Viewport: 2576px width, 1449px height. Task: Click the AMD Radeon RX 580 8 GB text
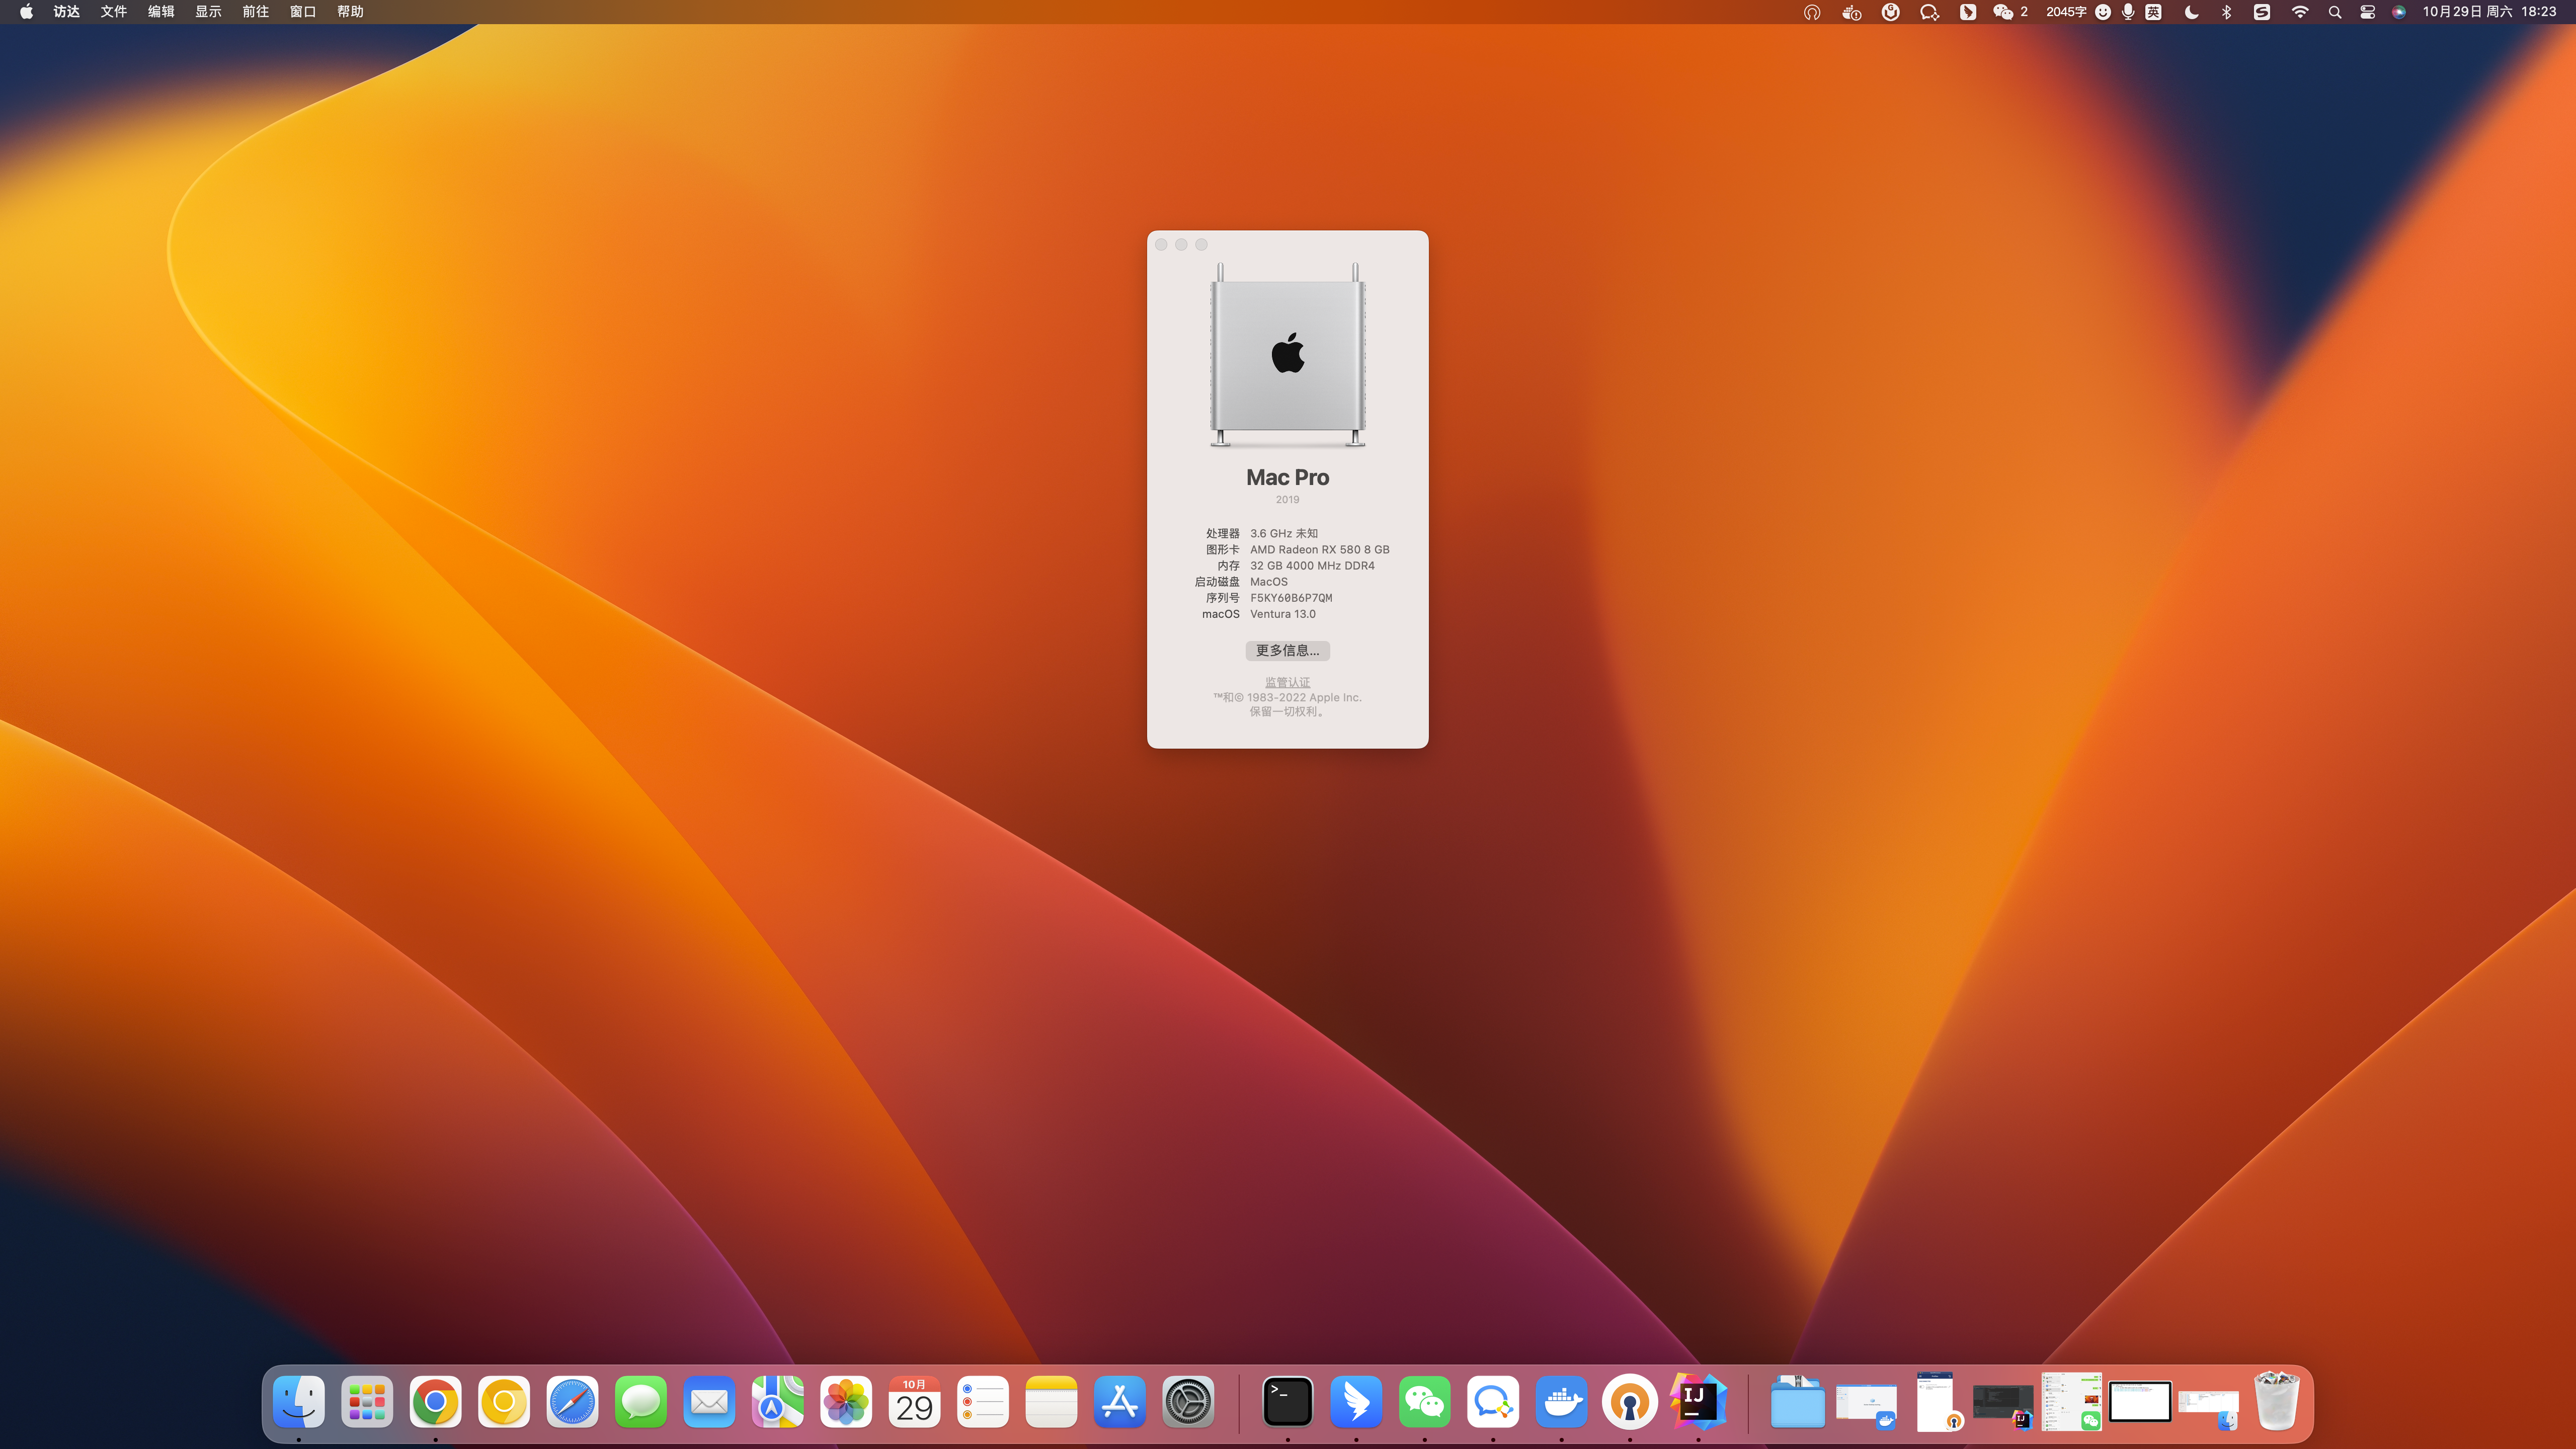pos(1320,549)
